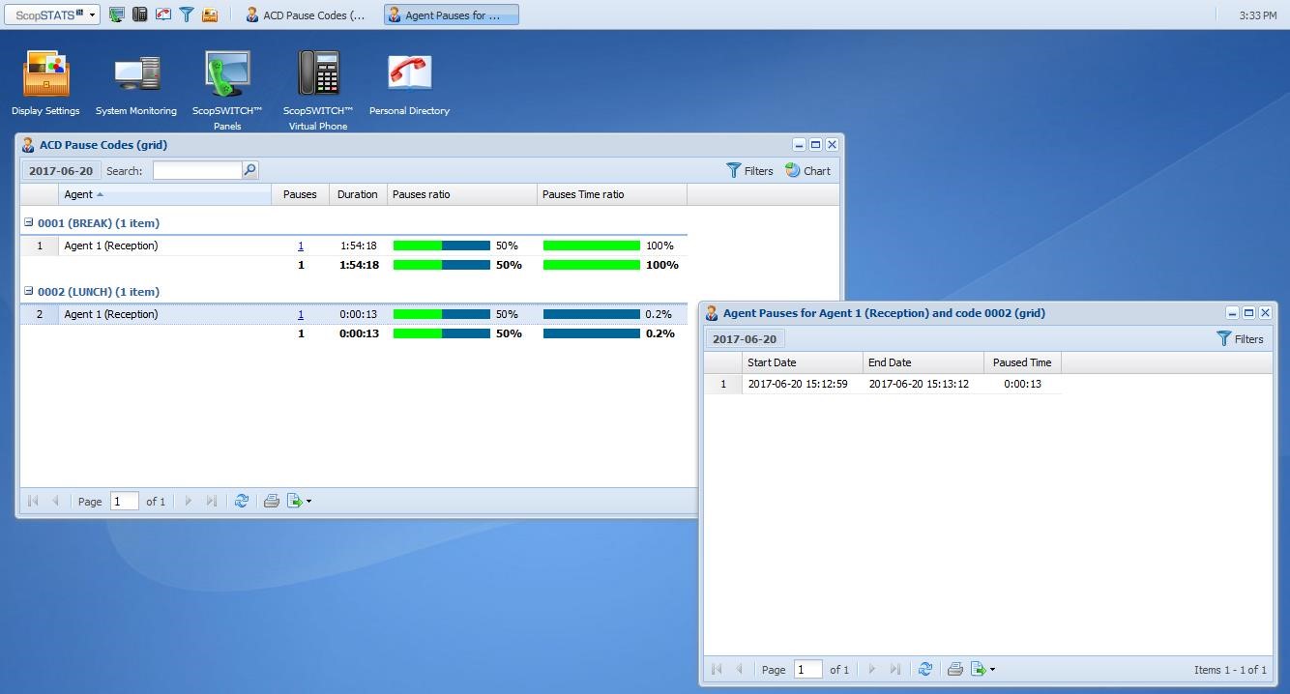Refresh the Agent Pauses grid
This screenshot has height=694, width=1290.
(925, 669)
